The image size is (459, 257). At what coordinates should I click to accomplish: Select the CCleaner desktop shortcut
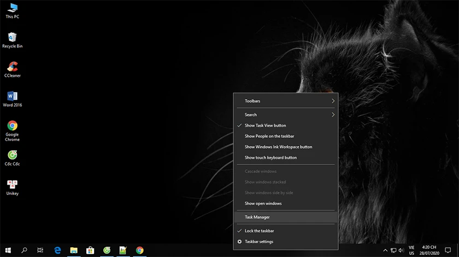click(12, 70)
